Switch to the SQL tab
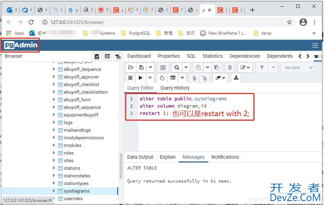 tap(191, 56)
